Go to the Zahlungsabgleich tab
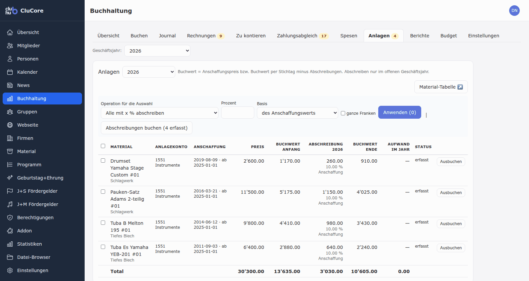Viewport: 529px width, 281px height. pyautogui.click(x=303, y=36)
